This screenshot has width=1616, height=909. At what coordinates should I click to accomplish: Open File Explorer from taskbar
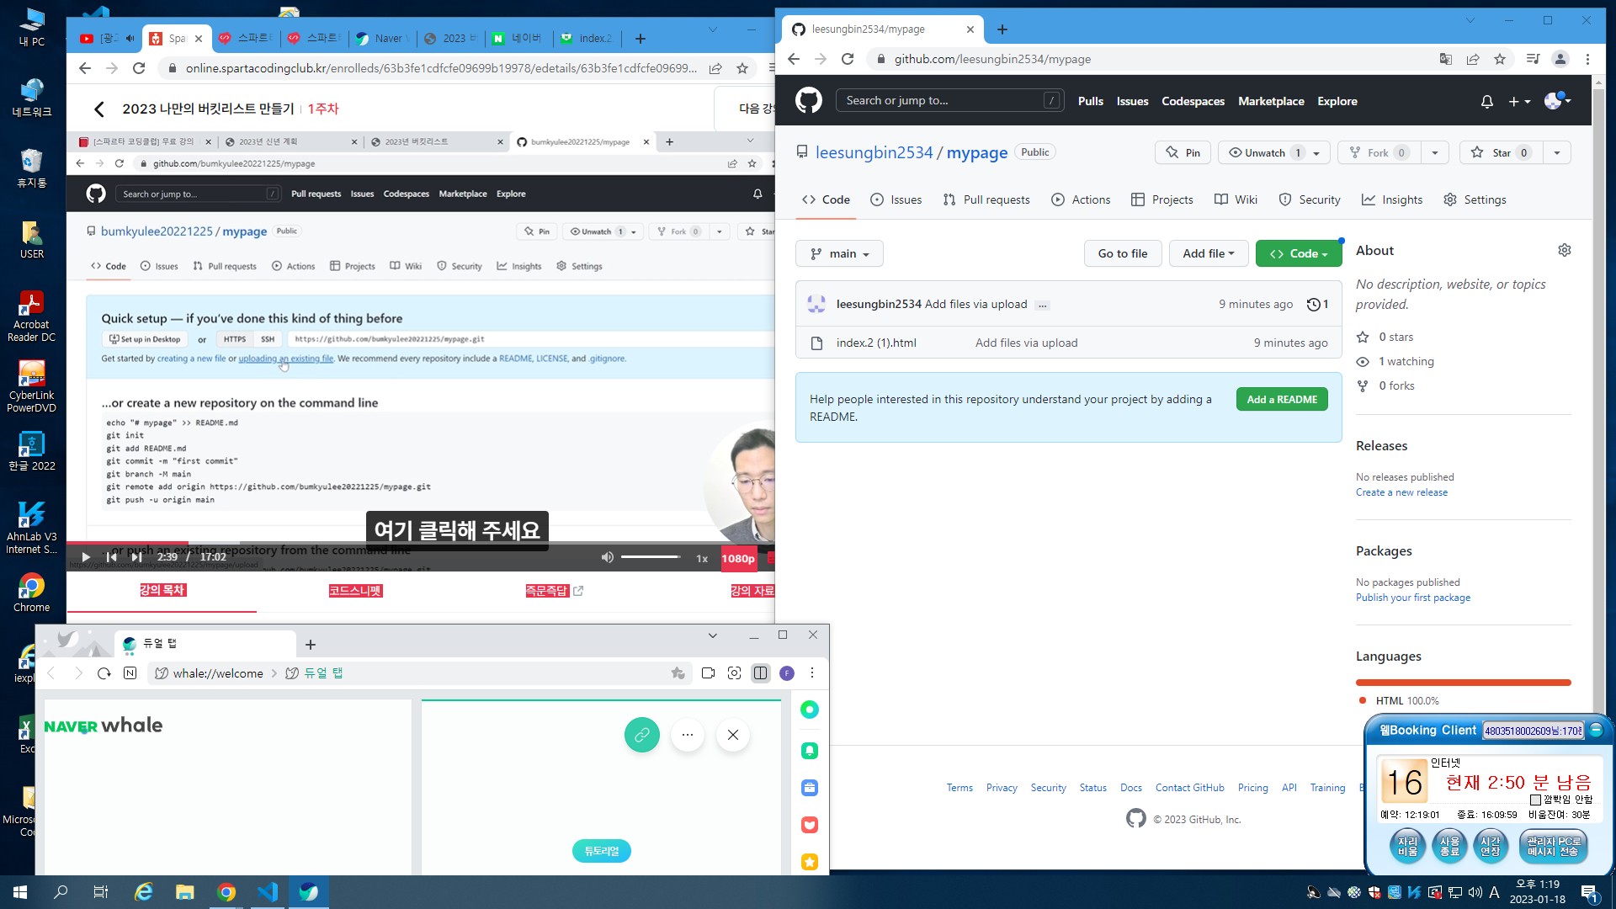pos(185,892)
